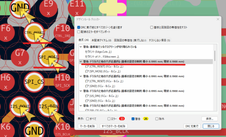Switch to the 未配線アイテム (0) tab
Screen dimensions: 226x137
[101, 40]
